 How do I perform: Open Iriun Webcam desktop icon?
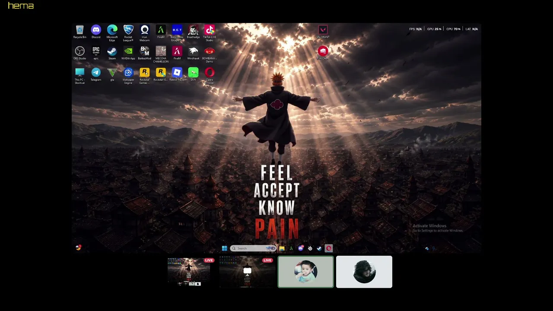click(144, 33)
